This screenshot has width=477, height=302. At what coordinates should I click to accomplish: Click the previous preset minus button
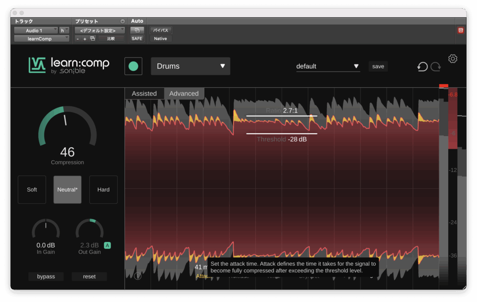point(78,39)
